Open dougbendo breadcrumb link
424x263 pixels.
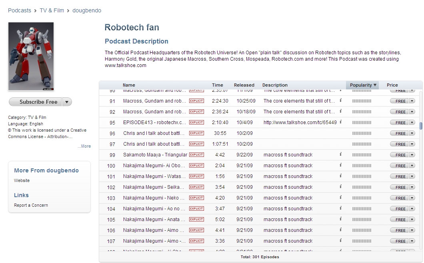(87, 10)
